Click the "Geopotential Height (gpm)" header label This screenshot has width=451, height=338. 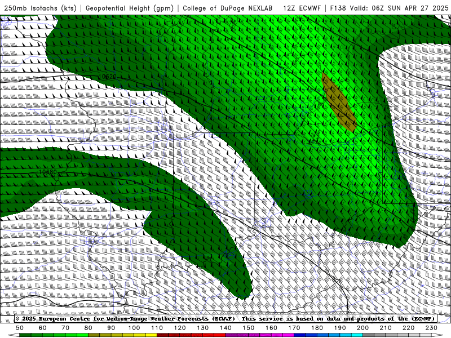[130, 8]
